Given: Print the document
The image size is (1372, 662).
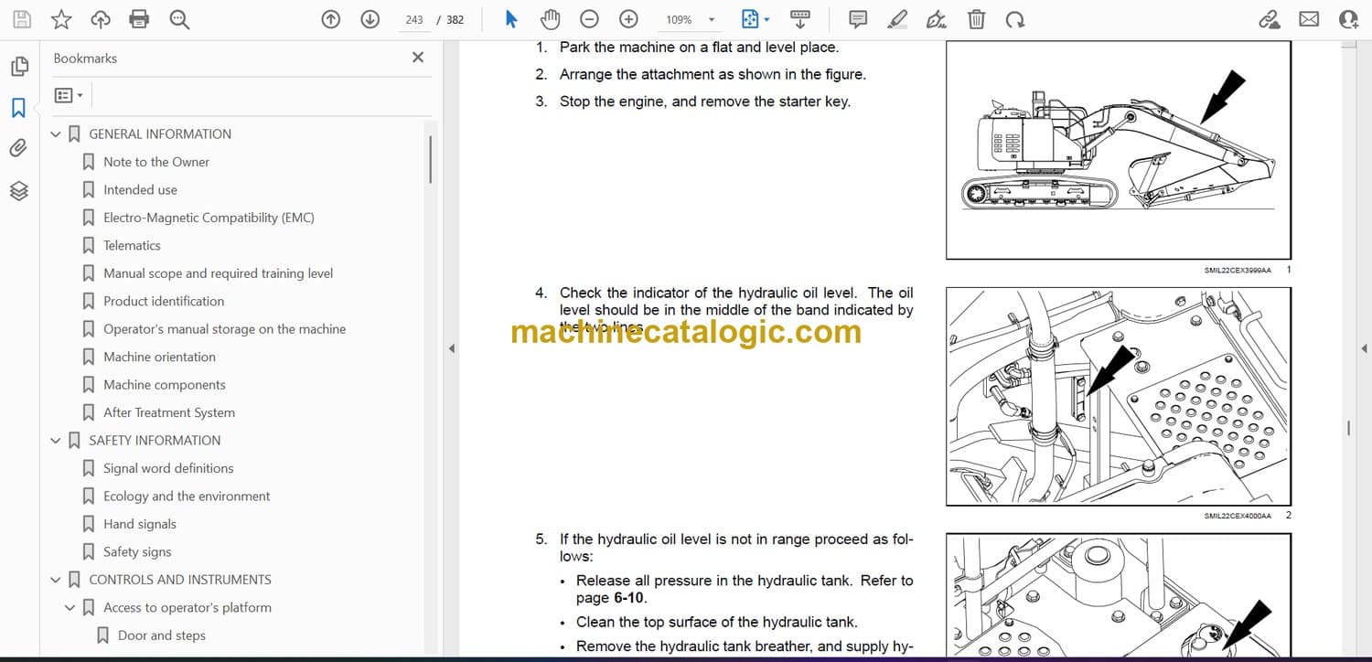Looking at the screenshot, I should (139, 19).
